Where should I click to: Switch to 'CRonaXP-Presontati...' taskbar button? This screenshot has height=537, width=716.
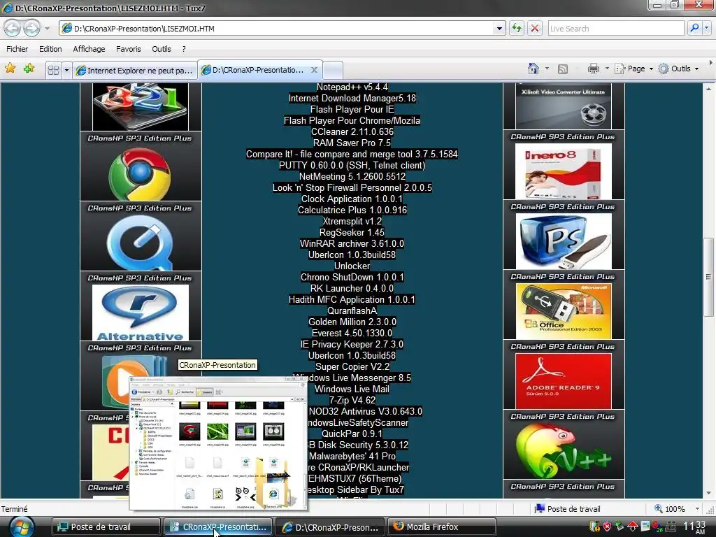[x=218, y=527]
